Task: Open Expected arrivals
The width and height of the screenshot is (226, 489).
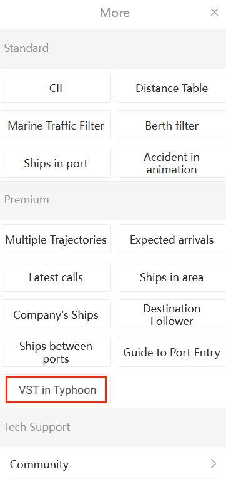Action: [172, 239]
